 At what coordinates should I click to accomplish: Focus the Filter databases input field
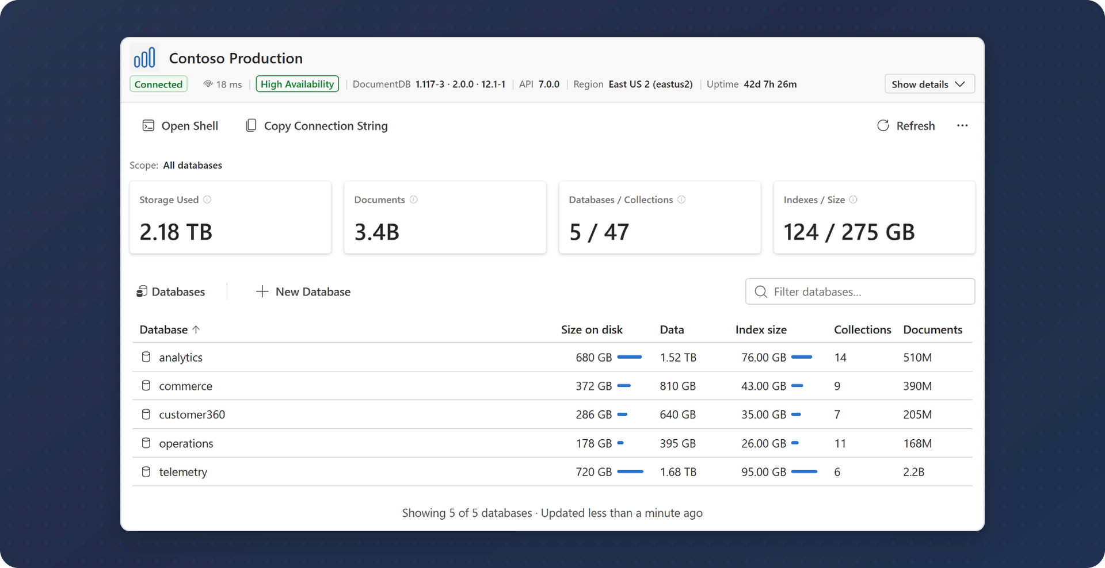pyautogui.click(x=860, y=291)
